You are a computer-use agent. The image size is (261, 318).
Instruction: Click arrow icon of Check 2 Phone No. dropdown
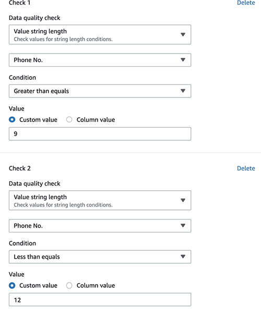(x=183, y=226)
